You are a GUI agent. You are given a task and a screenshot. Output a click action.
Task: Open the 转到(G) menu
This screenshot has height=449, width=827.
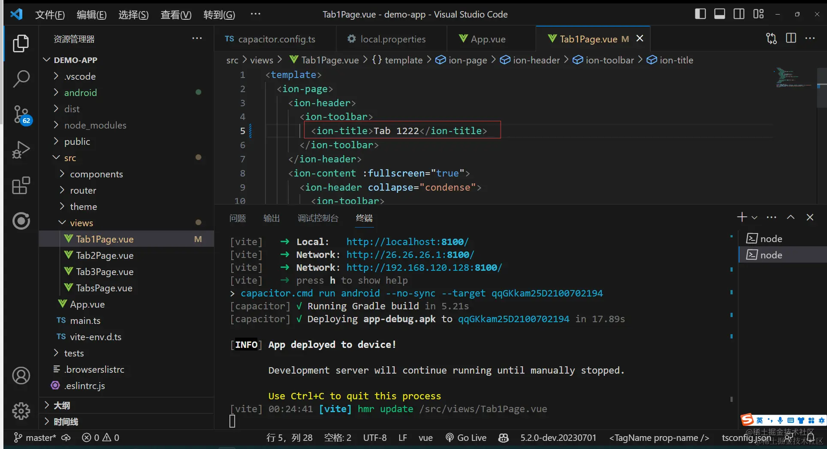point(219,15)
